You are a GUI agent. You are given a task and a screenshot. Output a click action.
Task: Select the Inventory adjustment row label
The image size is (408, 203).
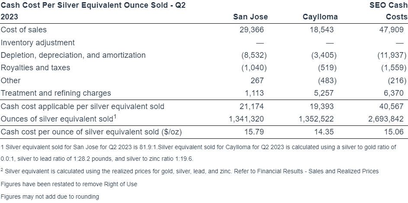point(38,43)
